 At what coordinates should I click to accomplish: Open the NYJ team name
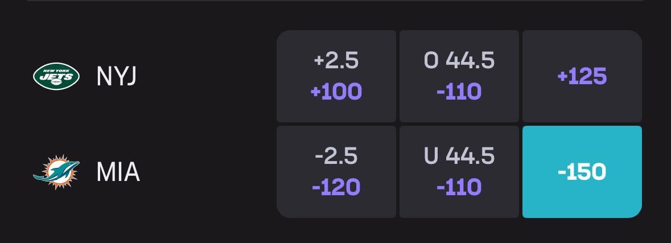(117, 76)
